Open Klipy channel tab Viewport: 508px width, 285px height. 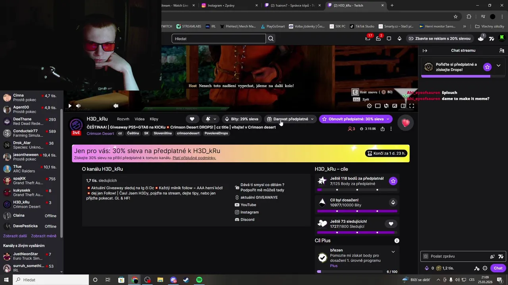154,119
